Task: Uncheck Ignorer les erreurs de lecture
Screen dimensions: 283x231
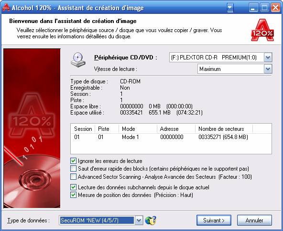Action: click(73, 161)
